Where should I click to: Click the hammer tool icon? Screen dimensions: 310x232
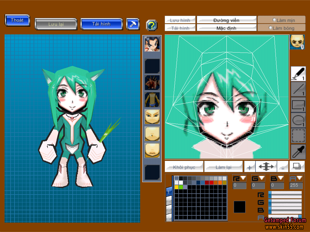coord(133,24)
